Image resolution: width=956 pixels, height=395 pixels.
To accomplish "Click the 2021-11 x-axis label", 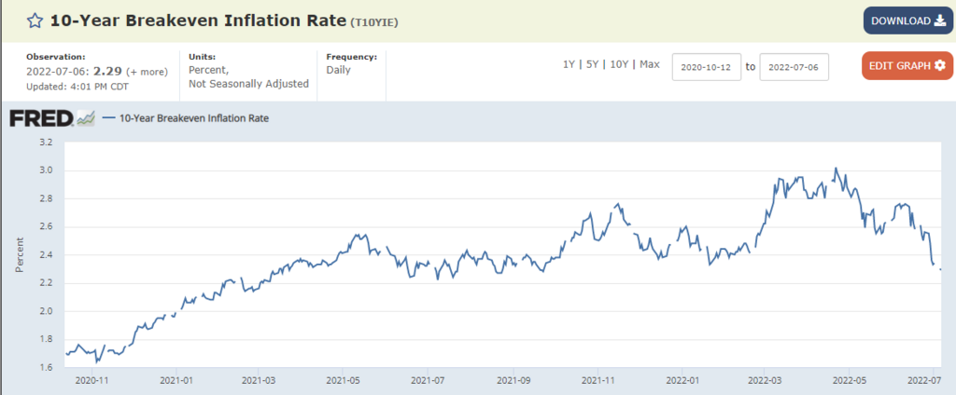I will tap(598, 380).
